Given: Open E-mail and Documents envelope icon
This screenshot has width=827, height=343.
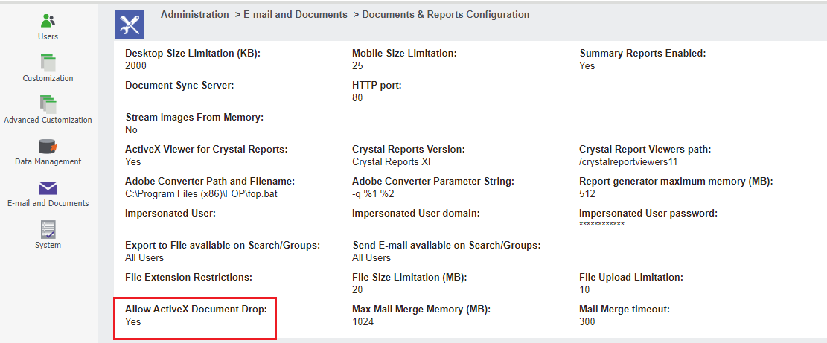Looking at the screenshot, I should (48, 188).
